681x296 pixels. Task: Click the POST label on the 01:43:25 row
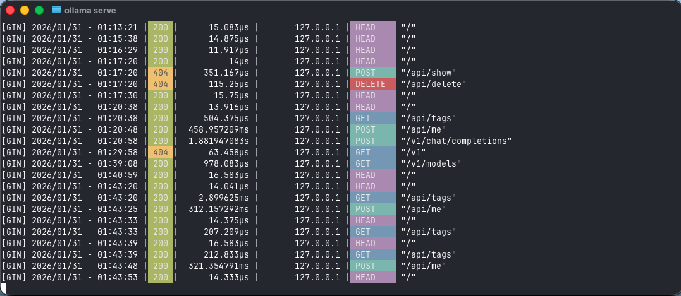coord(373,209)
